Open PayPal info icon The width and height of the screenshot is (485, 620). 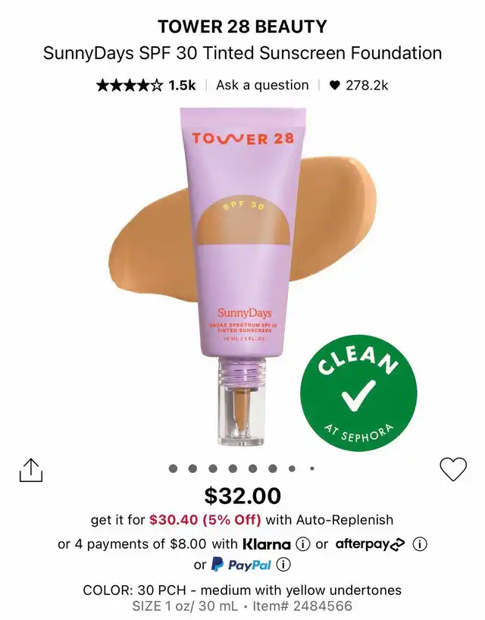pos(283,564)
